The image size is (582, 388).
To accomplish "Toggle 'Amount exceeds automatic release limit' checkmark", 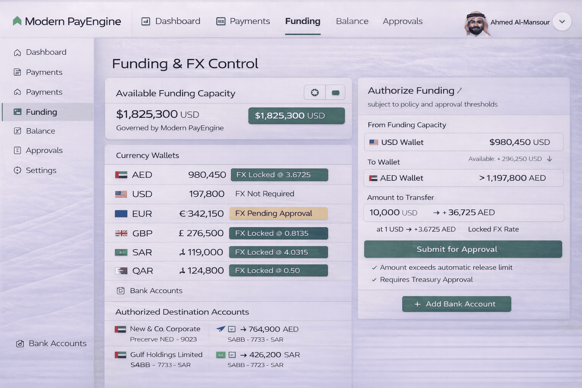I will 374,268.
